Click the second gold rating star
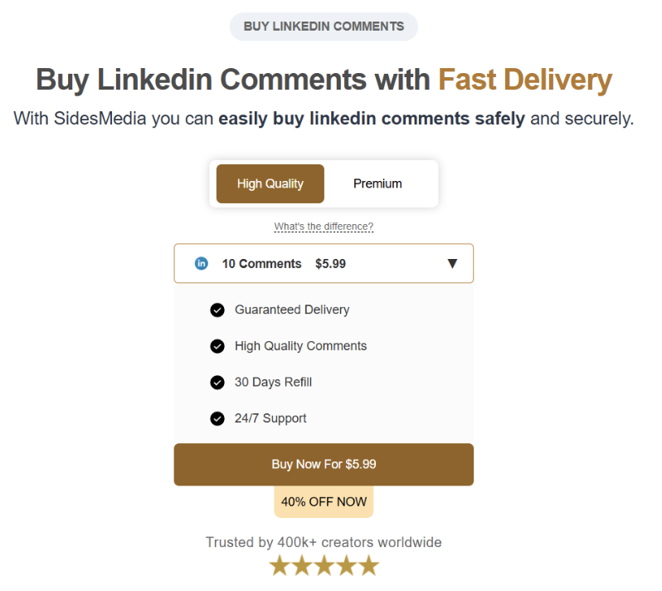Screen dimensions: 662x591 pos(302,566)
